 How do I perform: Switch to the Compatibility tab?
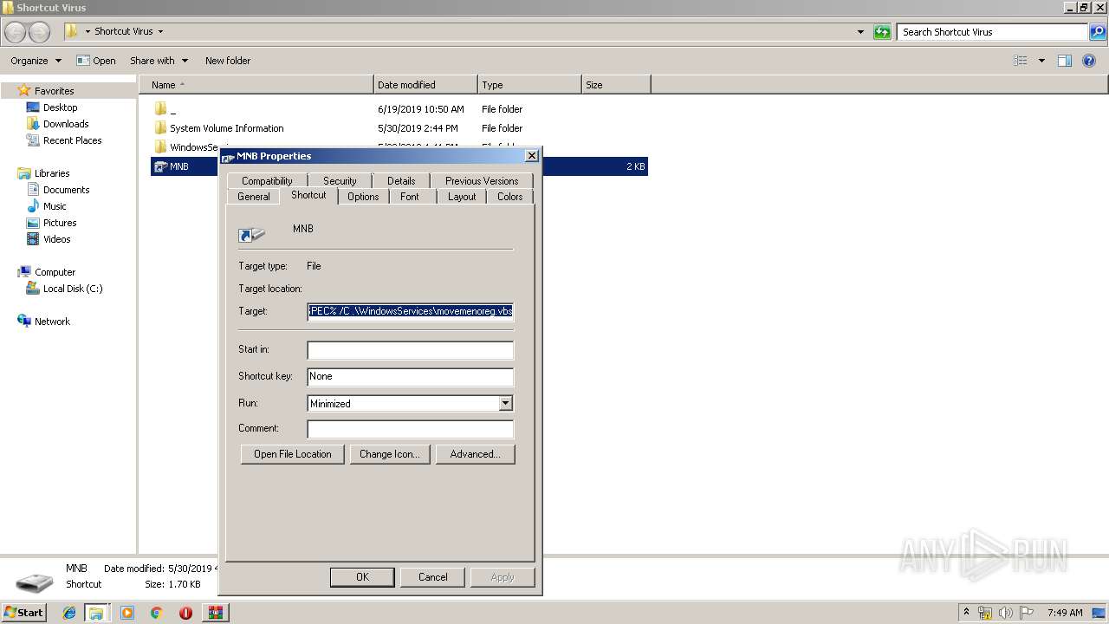267,180
